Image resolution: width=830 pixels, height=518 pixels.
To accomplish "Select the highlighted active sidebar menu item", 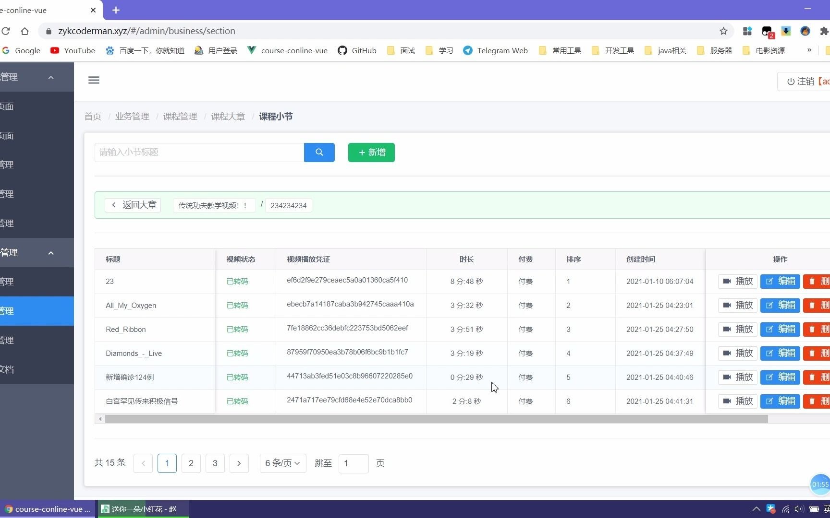I will 37,311.
